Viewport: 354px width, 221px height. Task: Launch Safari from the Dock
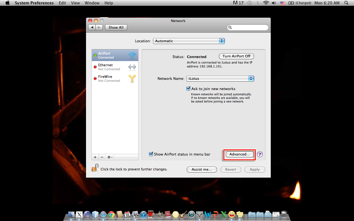point(103,214)
